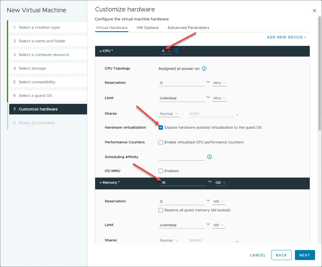
Task: Click the Scheduling Affinity input field
Action: (181, 157)
